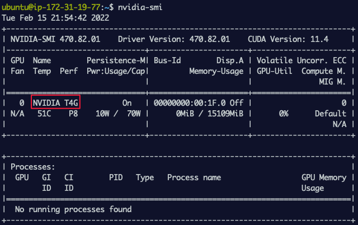
Task: Click the CUDA Version 11.4 text
Action: tap(288, 39)
